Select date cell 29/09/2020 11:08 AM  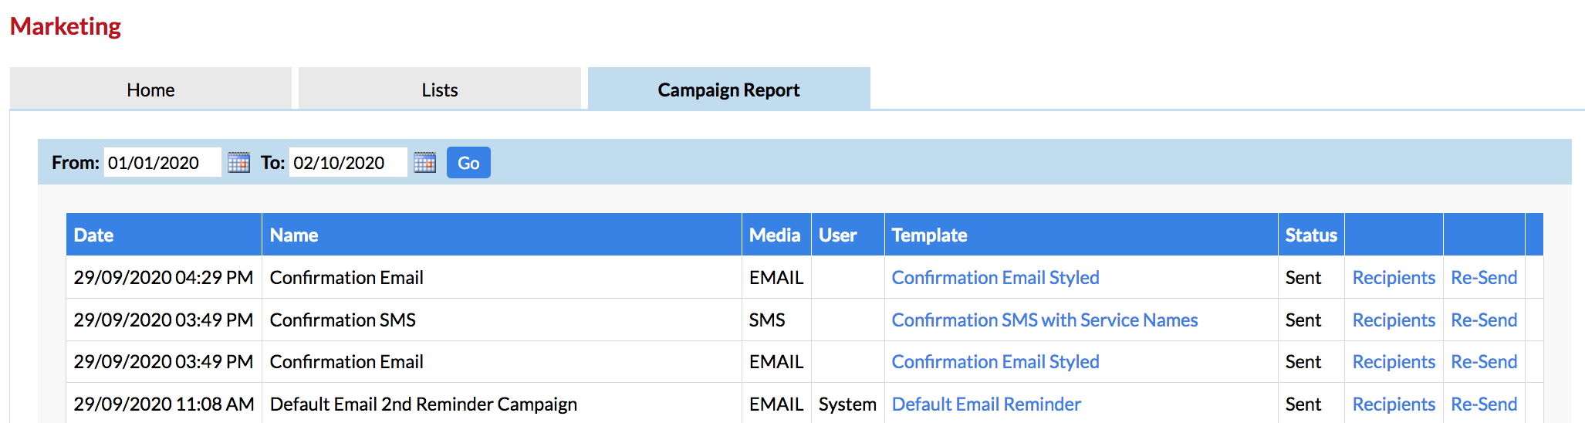tap(164, 404)
